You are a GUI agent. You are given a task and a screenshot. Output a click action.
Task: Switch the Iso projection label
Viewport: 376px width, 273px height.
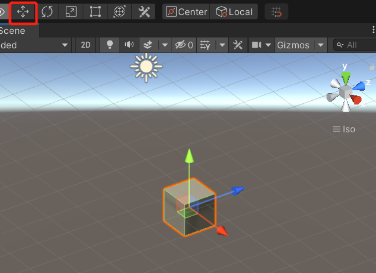click(x=344, y=129)
